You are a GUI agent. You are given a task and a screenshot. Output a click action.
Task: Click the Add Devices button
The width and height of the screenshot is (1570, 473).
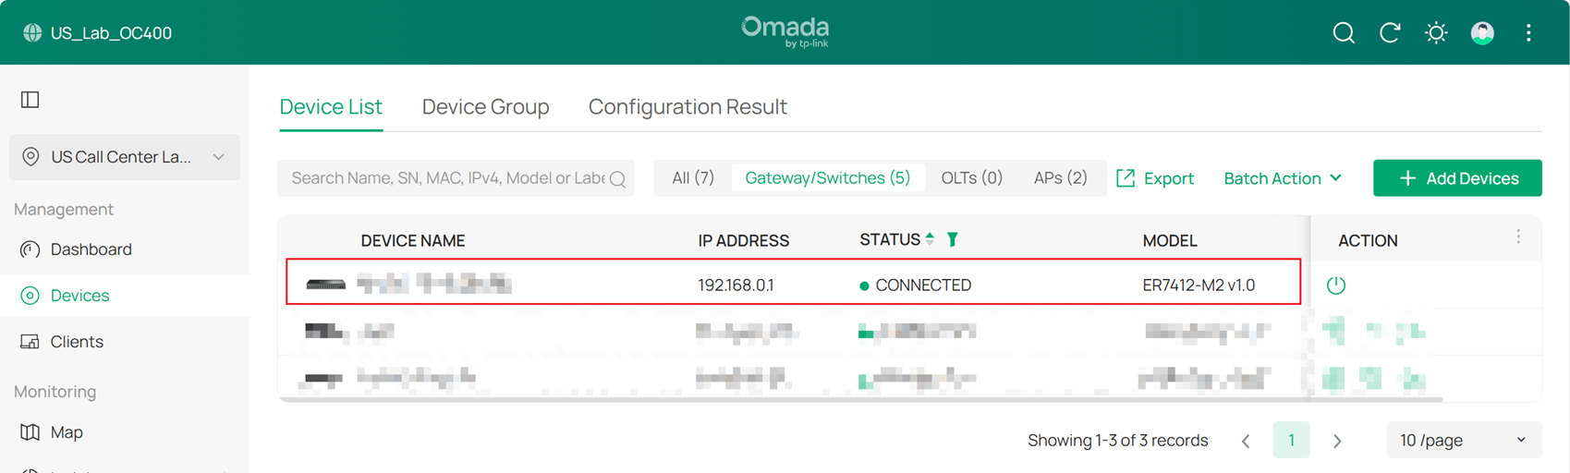click(x=1457, y=178)
